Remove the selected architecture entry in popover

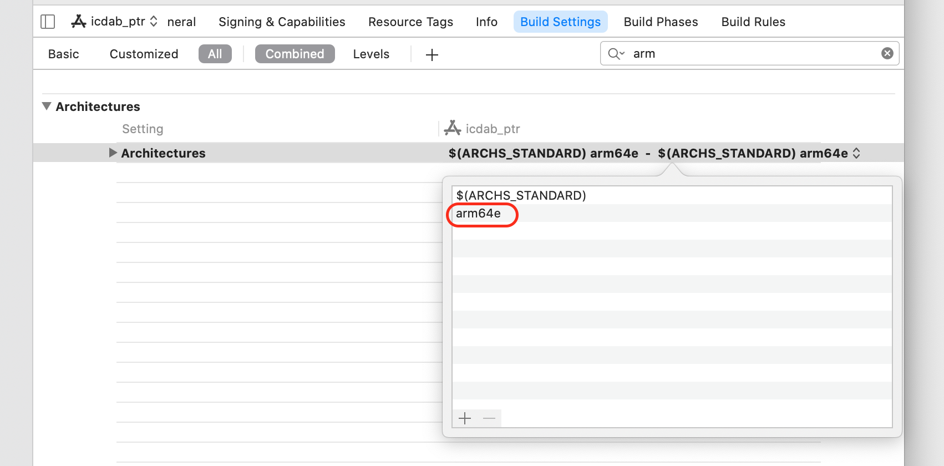click(489, 418)
